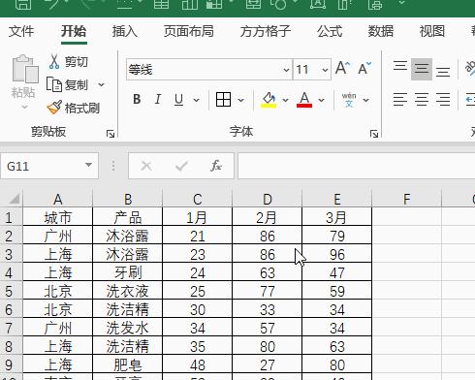This screenshot has width=475, height=380.
Task: Switch to 插入 tab
Action: pyautogui.click(x=125, y=31)
